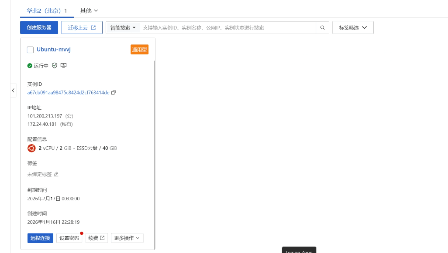Open the Ubuntu-mvvj instance name link
The height and width of the screenshot is (253, 448).
pyautogui.click(x=54, y=50)
